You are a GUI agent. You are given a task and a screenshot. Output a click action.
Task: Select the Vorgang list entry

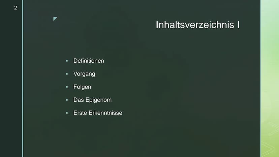pos(84,74)
